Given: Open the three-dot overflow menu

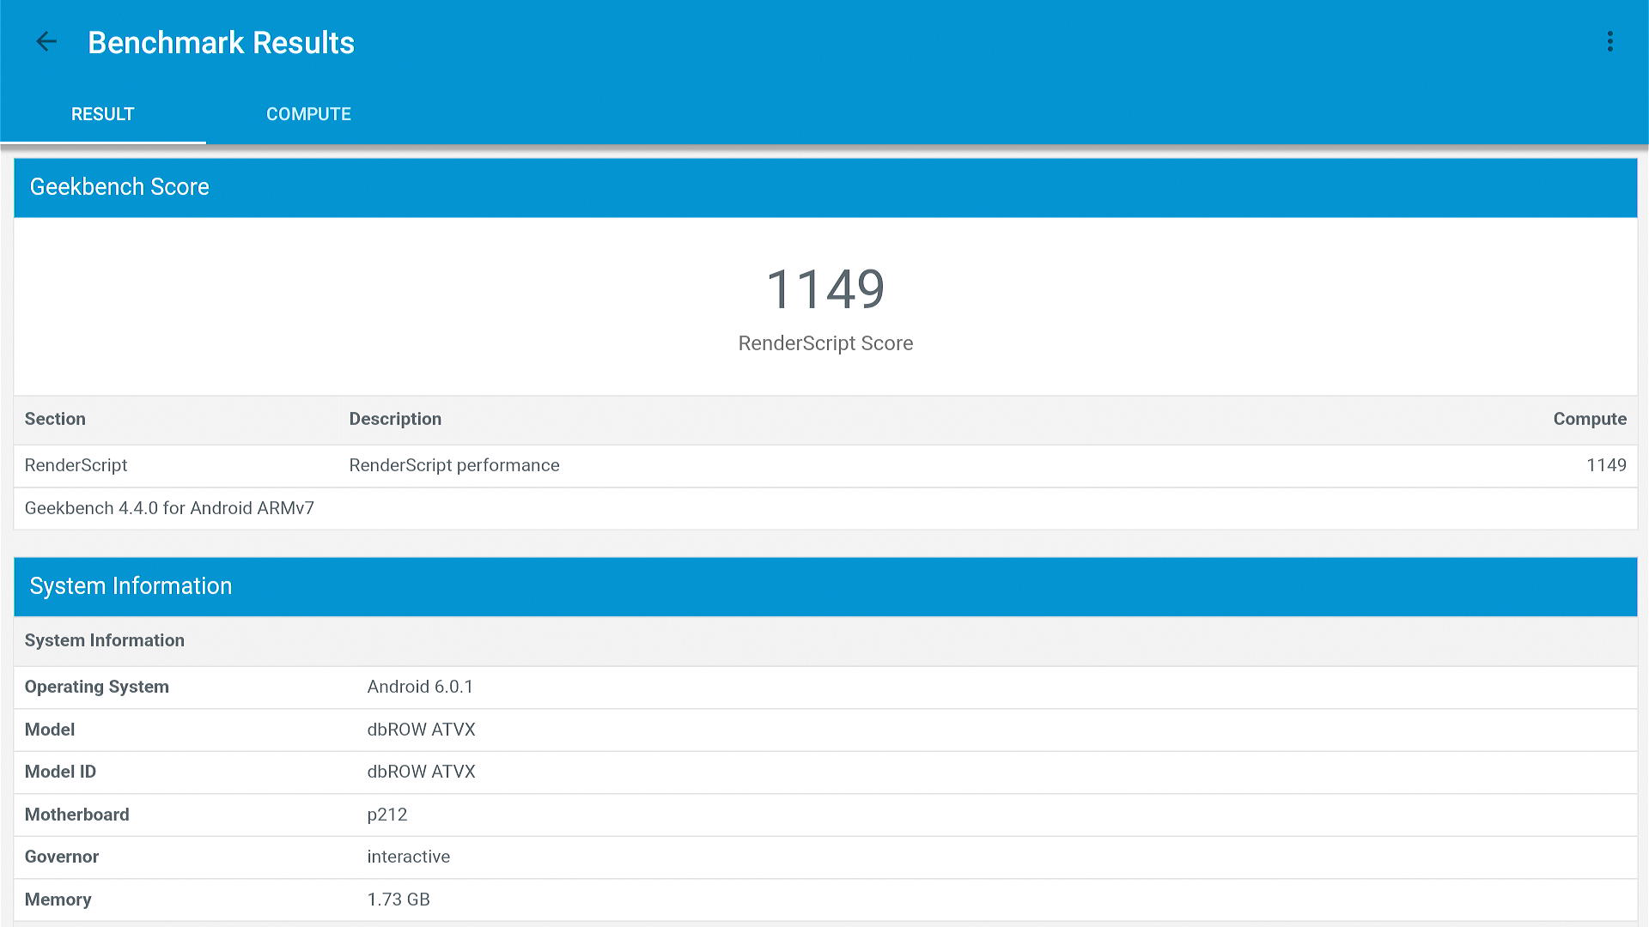Looking at the screenshot, I should pos(1610,41).
